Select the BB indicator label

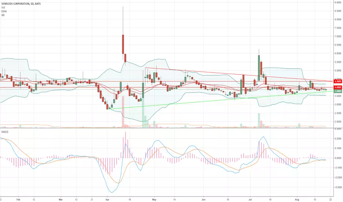3,15
